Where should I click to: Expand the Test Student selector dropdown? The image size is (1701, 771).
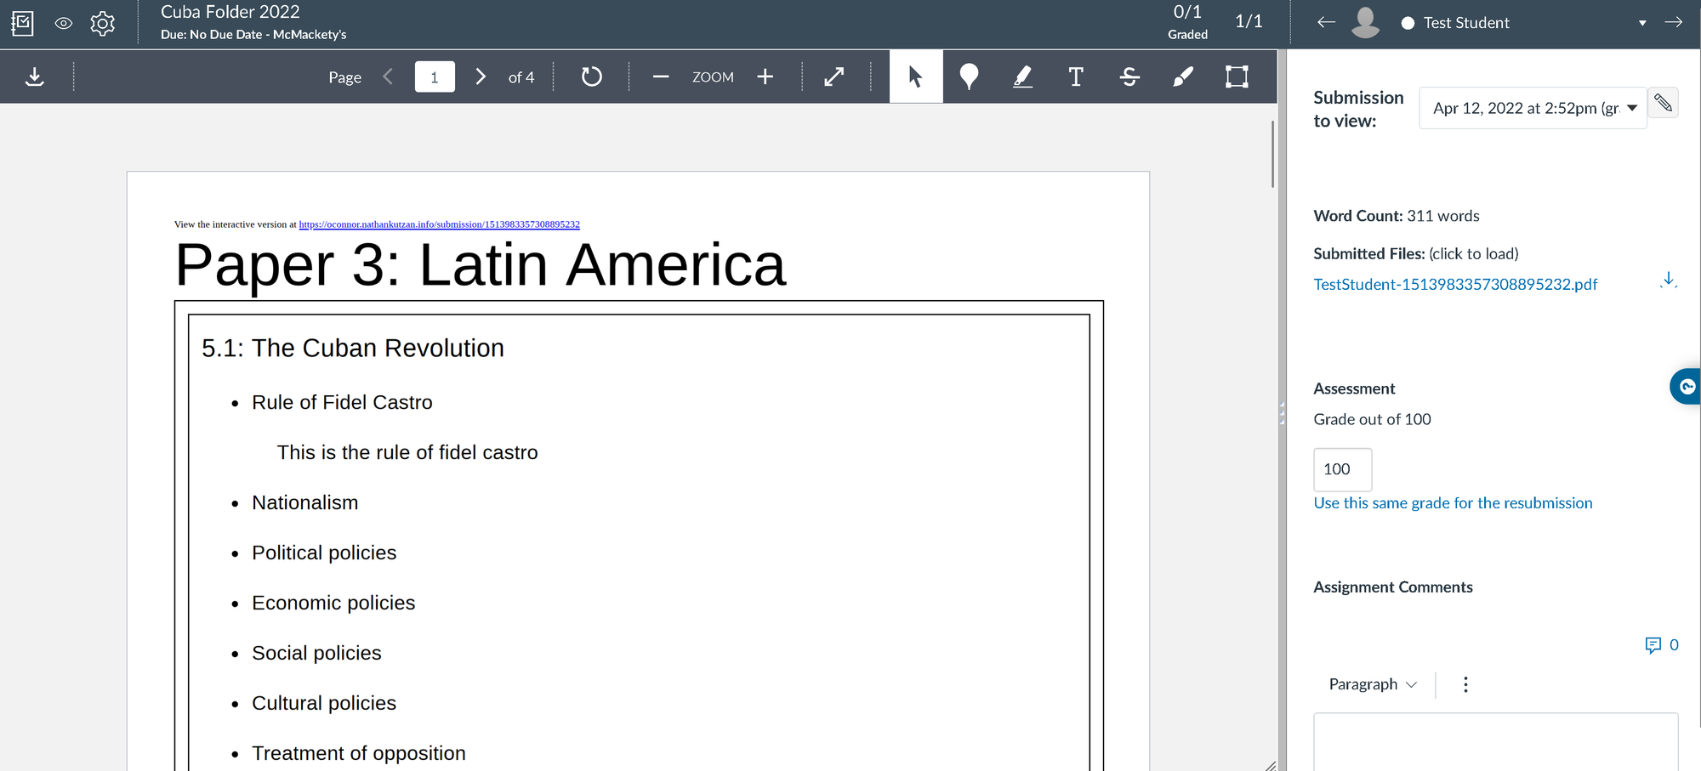1641,23
